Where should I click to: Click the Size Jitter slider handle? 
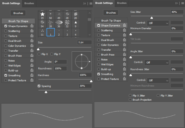[x=152, y=18]
